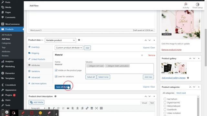The image size is (207, 116).
Task: Toggle Used for variations checkbox
Action: tap(56, 76)
